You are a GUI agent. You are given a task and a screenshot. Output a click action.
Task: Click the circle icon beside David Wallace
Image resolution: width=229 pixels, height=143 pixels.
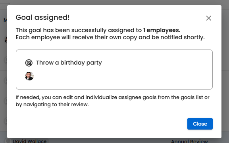click(7, 141)
